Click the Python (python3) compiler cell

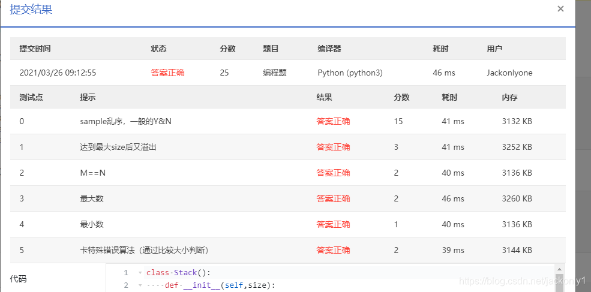tap(350, 73)
